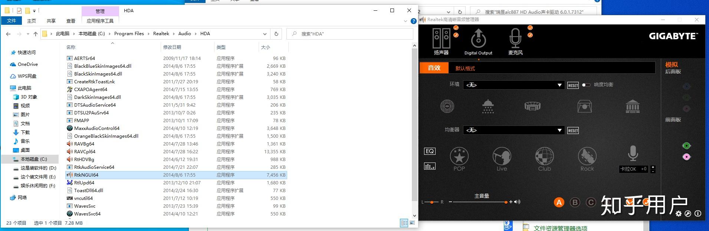Open the wrench connector settings icon
Image resolution: width=709 pixels, height=231 pixels.
point(688,214)
